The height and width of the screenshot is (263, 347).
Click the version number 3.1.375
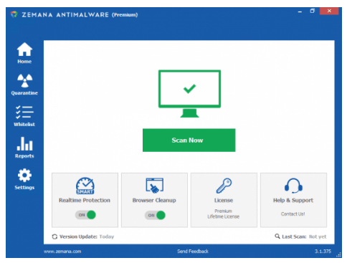pos(323,251)
